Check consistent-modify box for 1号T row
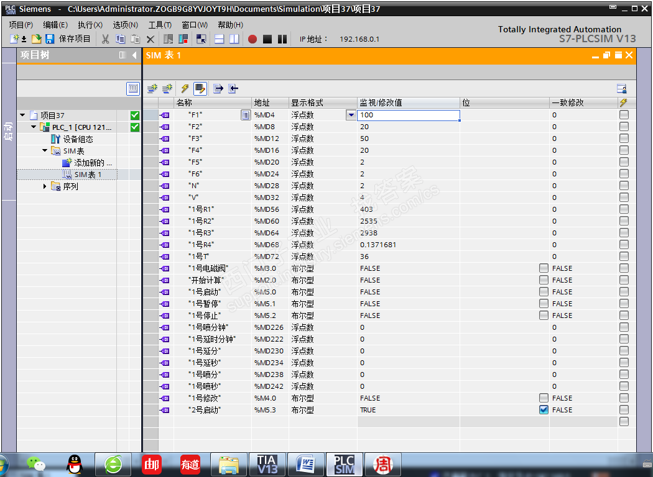 pos(624,257)
